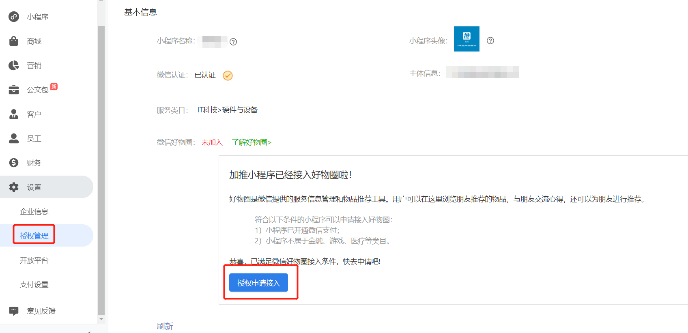The width and height of the screenshot is (688, 333).
Task: Select 授权管理 submenu item
Action: 34,236
